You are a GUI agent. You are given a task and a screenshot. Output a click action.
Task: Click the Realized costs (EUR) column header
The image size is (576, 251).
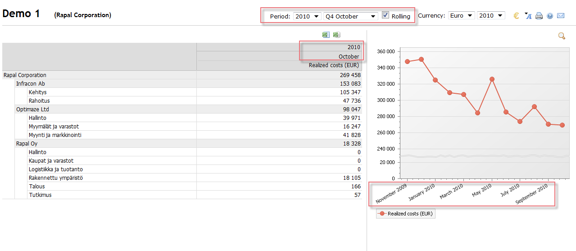click(x=334, y=65)
